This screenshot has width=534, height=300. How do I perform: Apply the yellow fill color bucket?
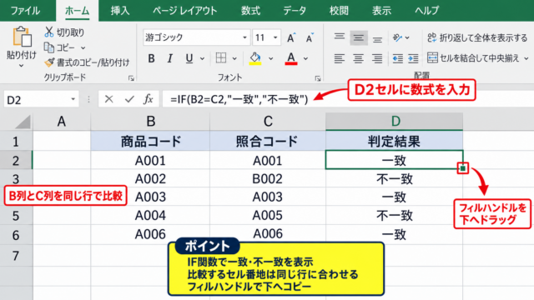(x=255, y=58)
